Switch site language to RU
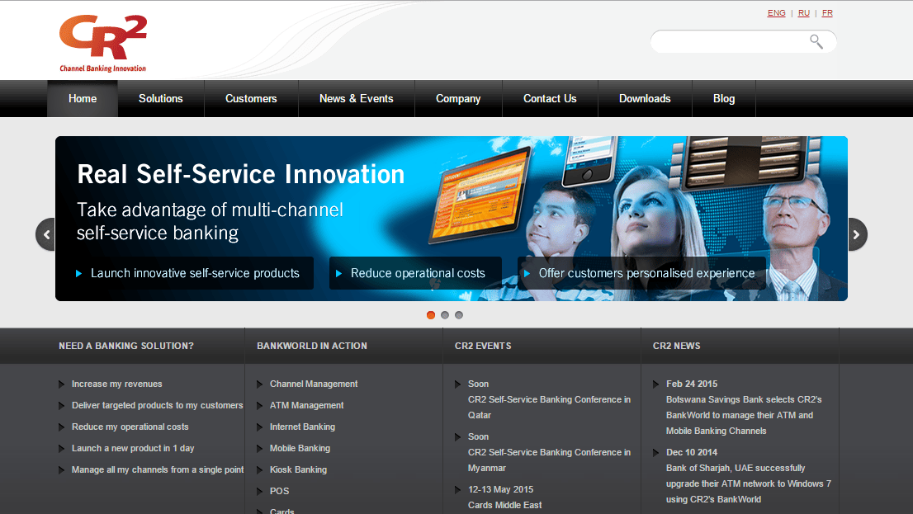This screenshot has width=913, height=514. click(x=803, y=13)
